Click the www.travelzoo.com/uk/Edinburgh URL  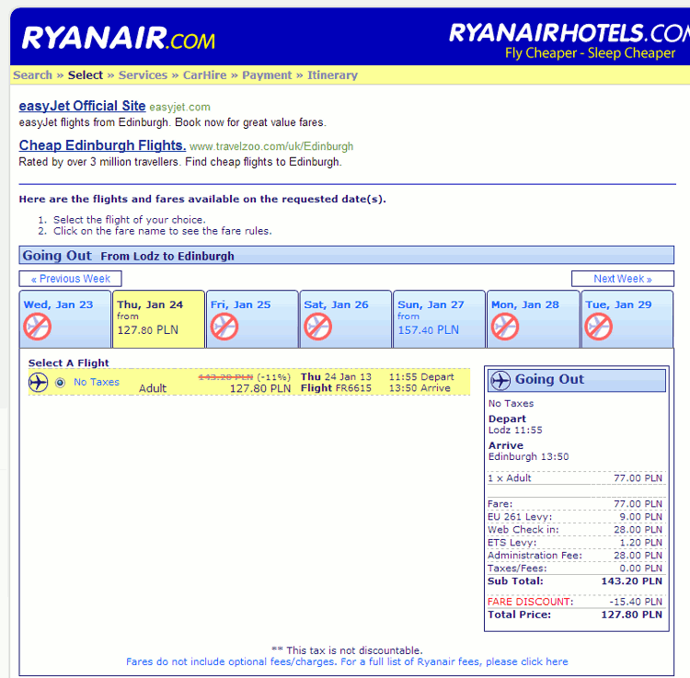[271, 146]
